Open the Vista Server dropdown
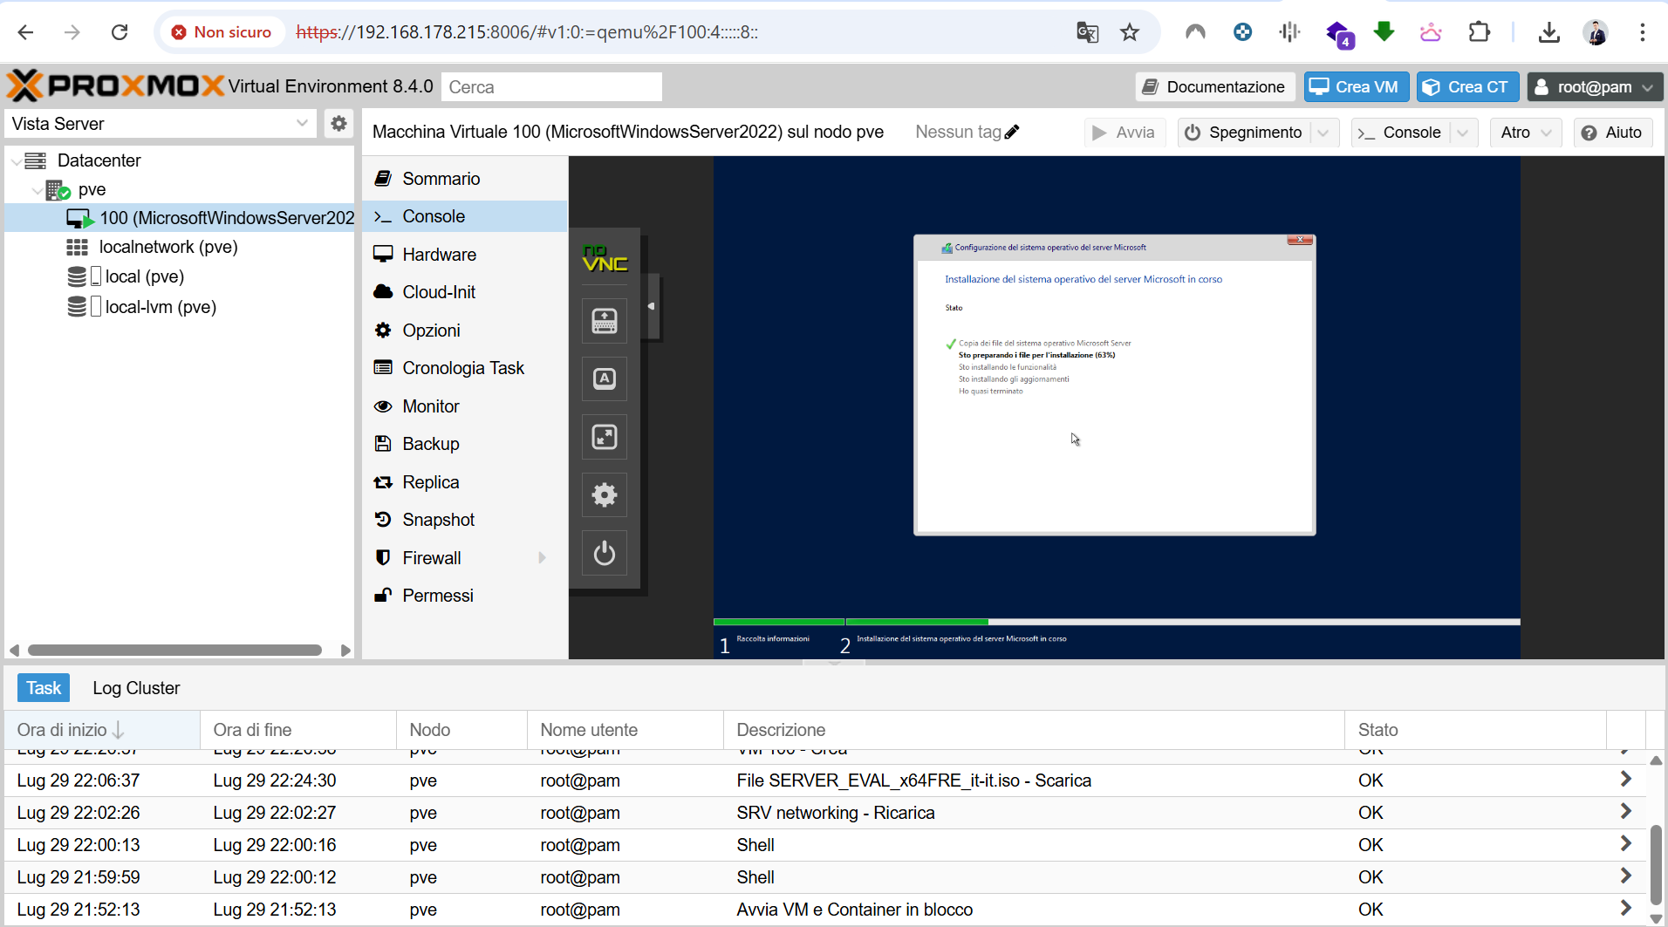Viewport: 1668px width, 927px height. pyautogui.click(x=302, y=124)
